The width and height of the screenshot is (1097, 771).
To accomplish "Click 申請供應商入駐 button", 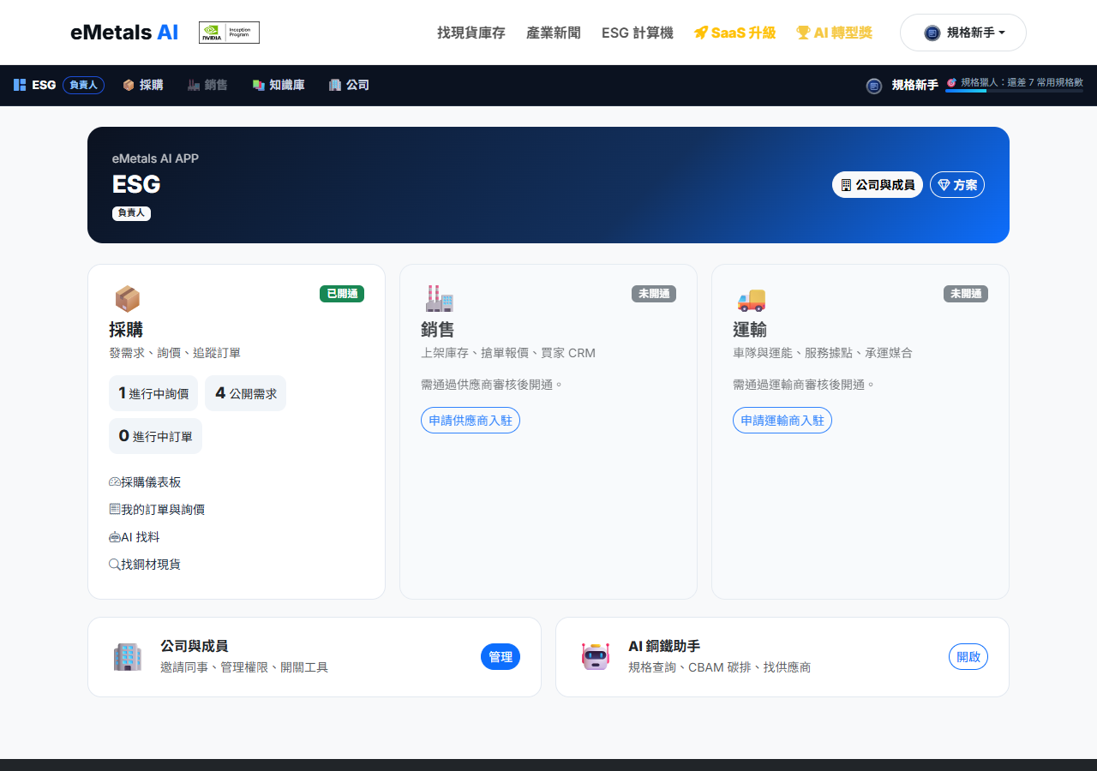I will coord(471,421).
